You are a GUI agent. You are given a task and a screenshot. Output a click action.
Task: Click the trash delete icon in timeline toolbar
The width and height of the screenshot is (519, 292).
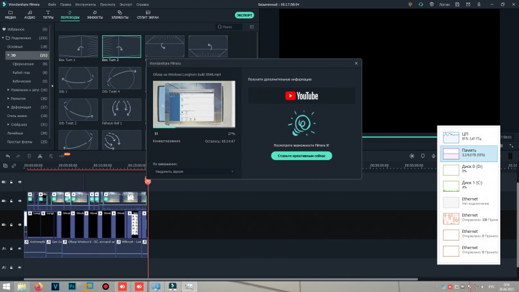click(29, 156)
